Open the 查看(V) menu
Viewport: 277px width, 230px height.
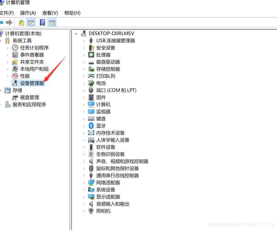tap(50, 13)
